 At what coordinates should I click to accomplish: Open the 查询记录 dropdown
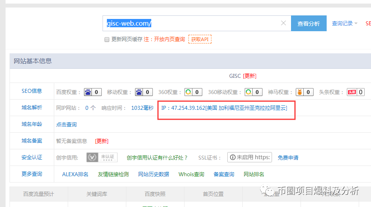click(x=344, y=23)
